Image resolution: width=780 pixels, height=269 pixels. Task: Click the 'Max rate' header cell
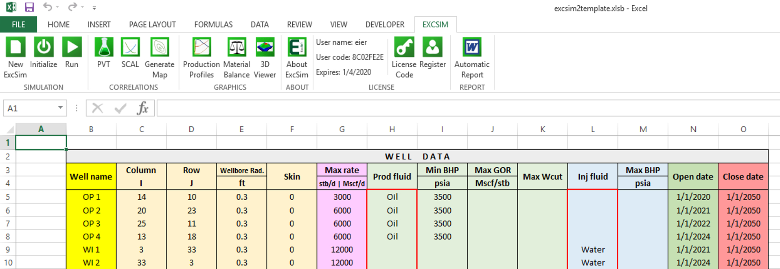tap(342, 170)
